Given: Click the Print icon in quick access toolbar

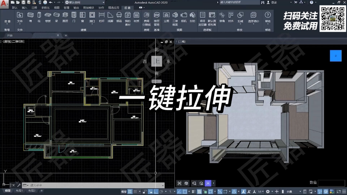Looking at the screenshot, I should 45,3.
